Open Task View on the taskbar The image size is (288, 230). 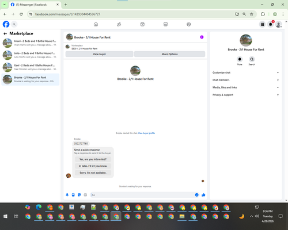16,216
